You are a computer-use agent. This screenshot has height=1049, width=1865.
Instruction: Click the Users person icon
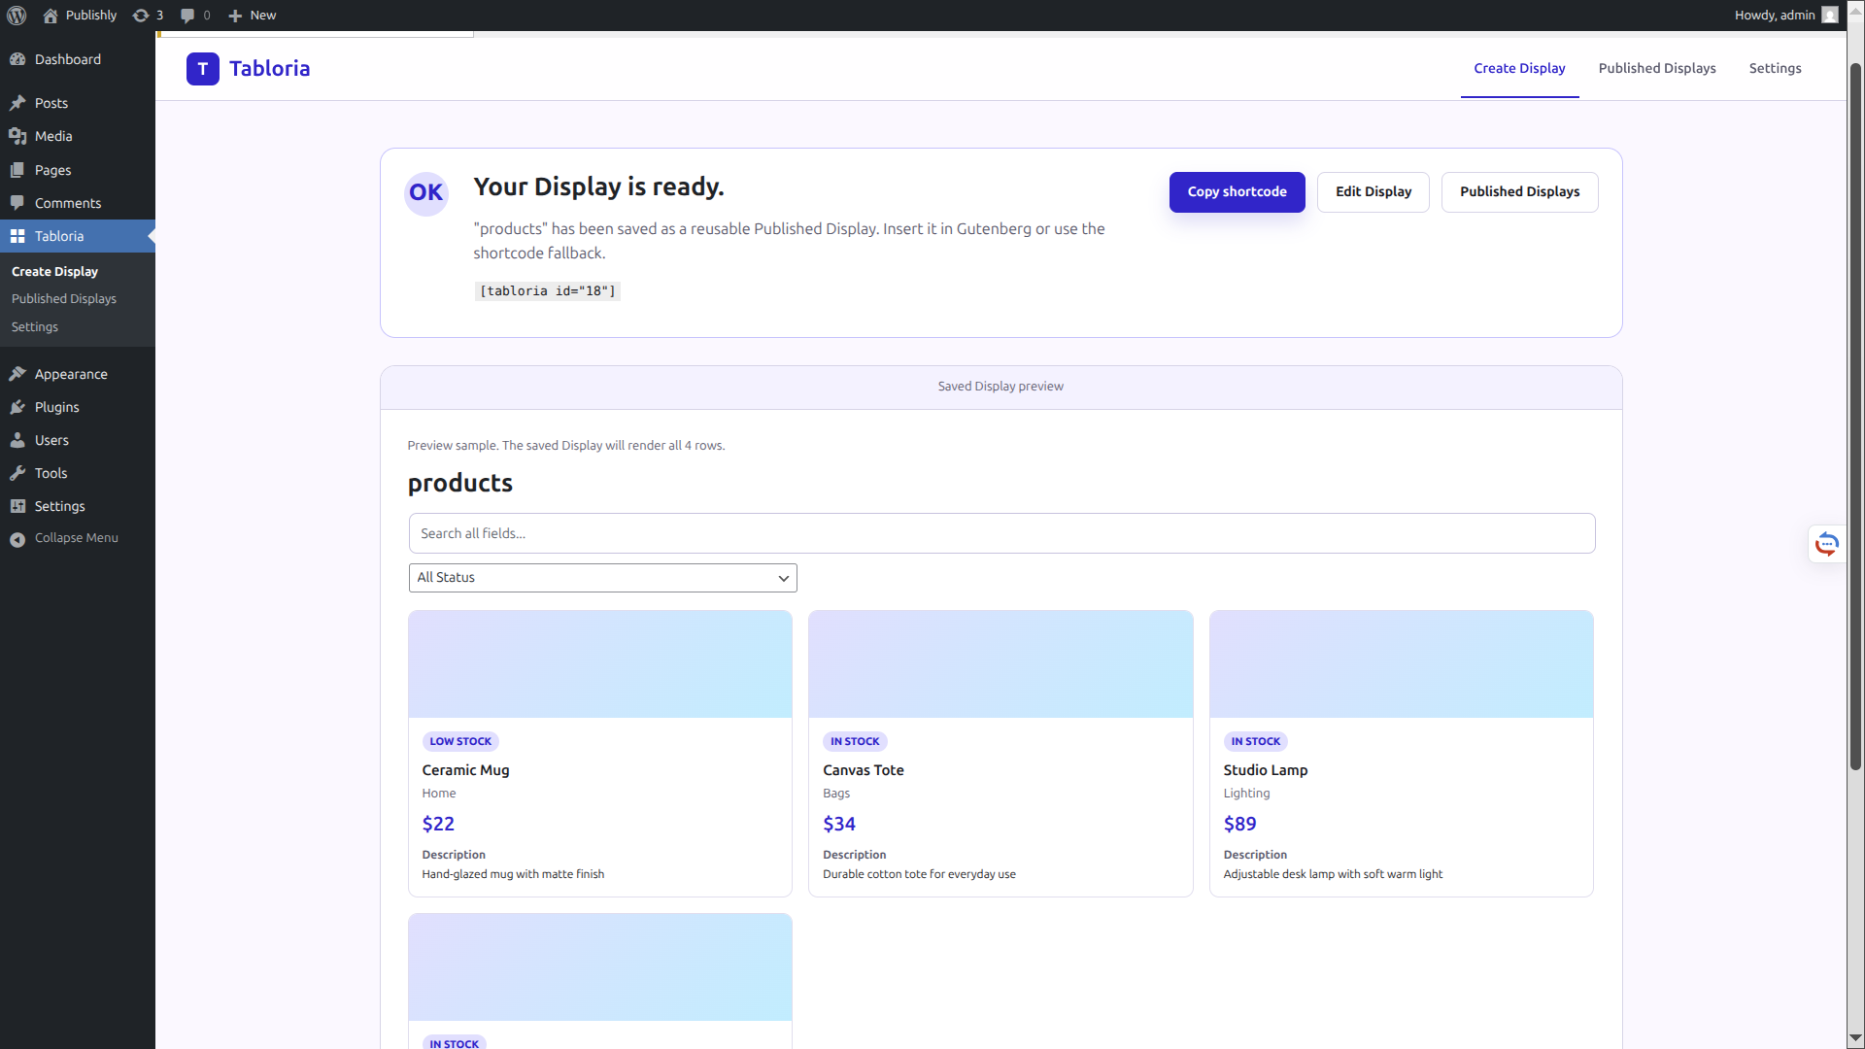point(17,440)
